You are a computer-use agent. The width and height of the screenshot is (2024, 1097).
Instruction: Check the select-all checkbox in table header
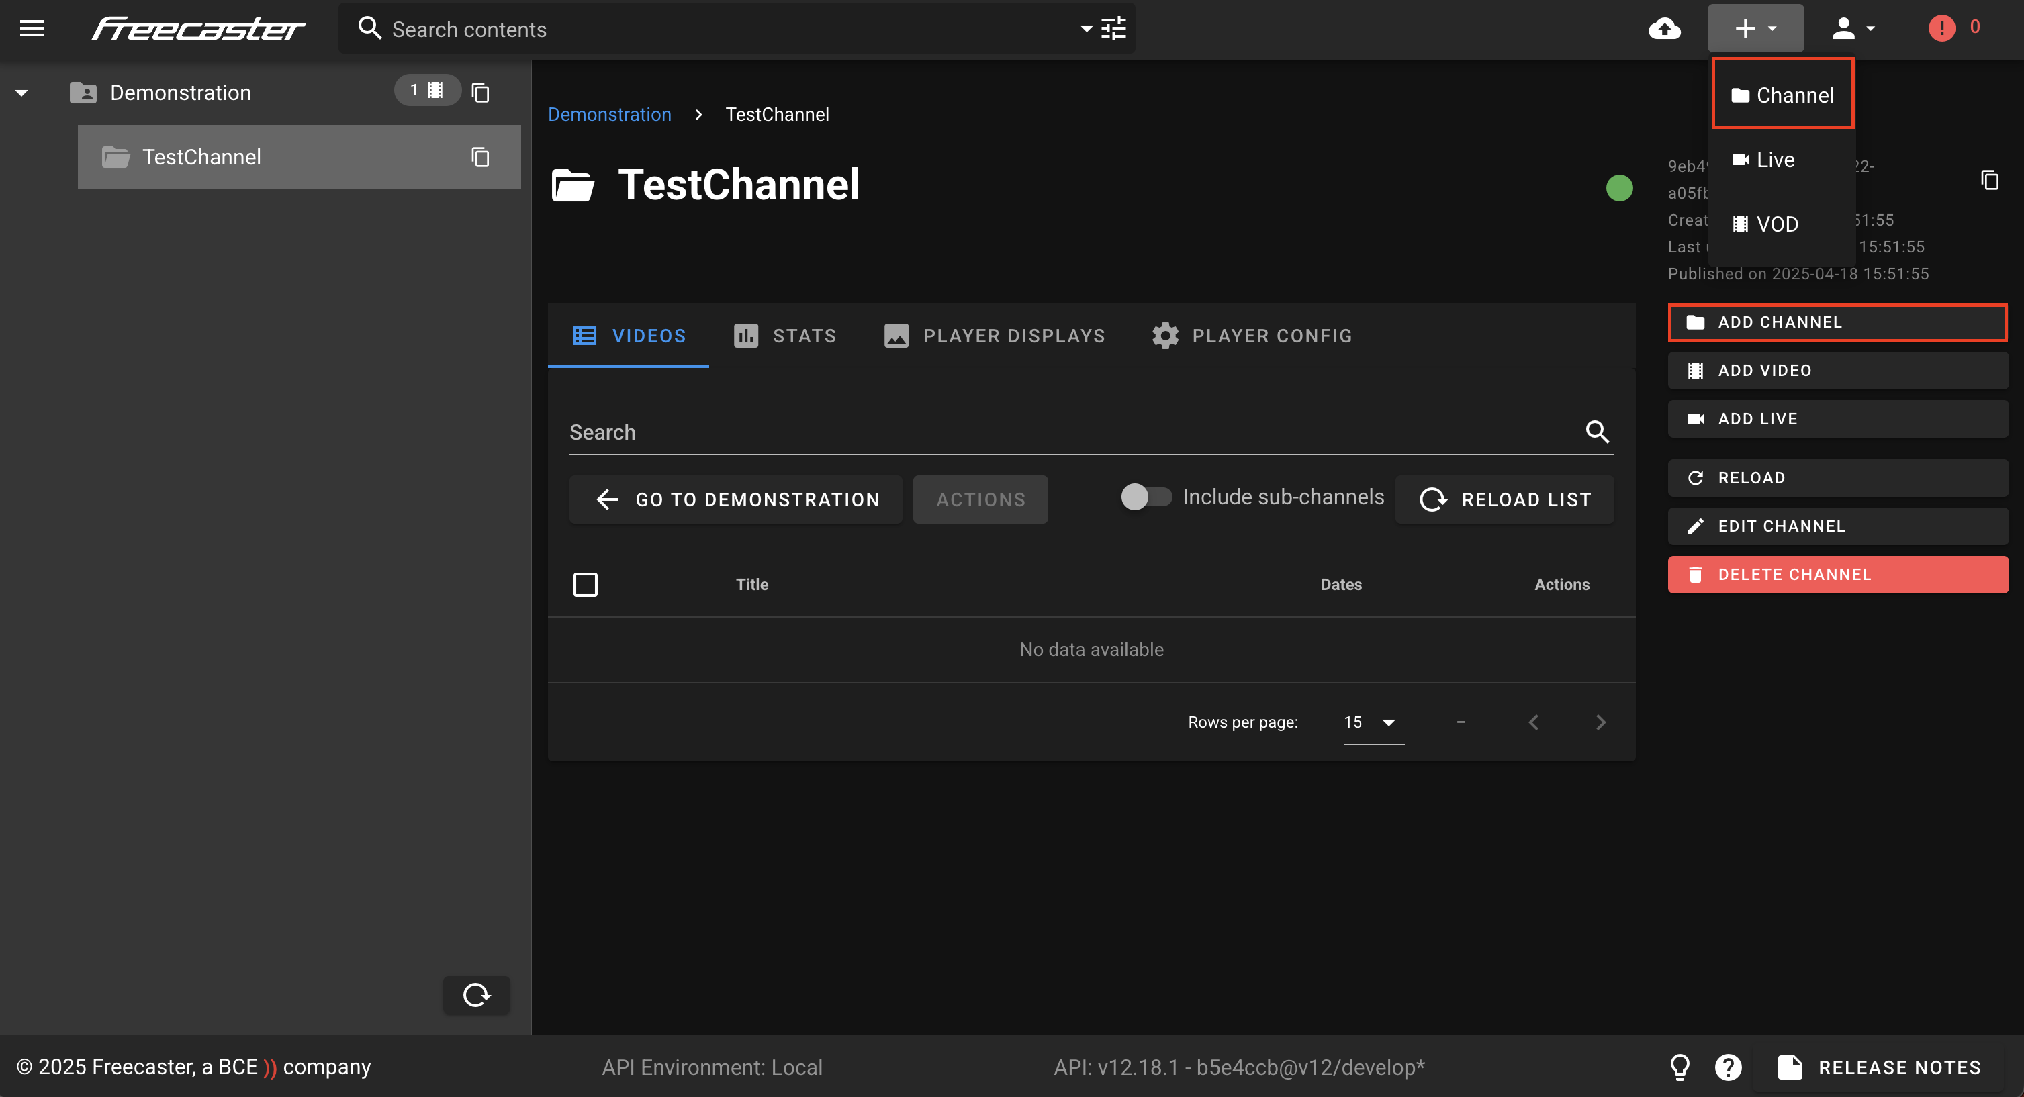click(585, 584)
